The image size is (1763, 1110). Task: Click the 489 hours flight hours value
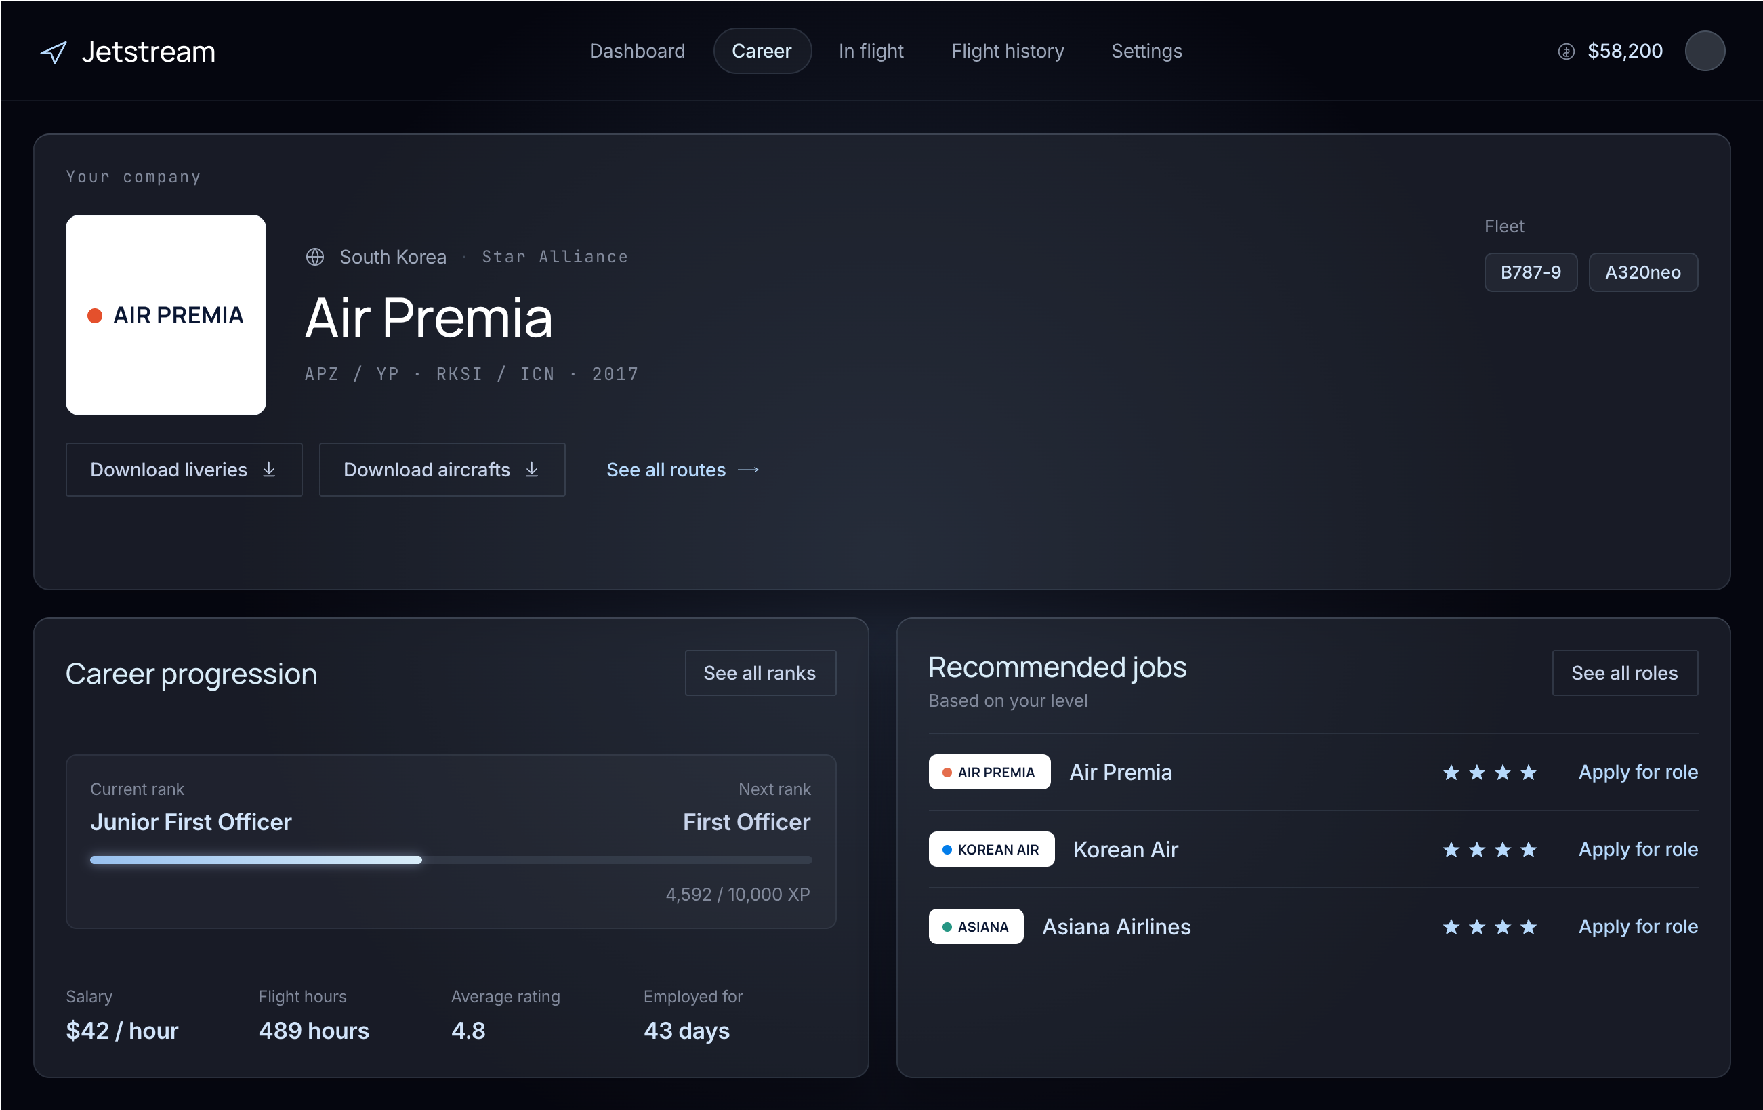click(314, 1031)
